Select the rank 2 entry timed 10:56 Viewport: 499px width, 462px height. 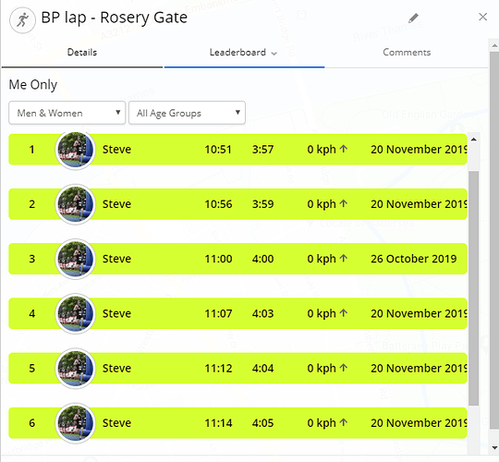click(237, 204)
